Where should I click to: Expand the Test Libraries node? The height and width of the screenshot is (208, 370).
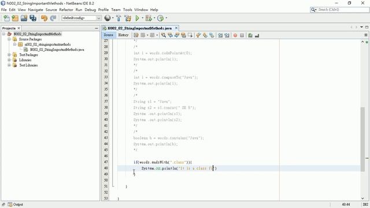tap(9, 65)
